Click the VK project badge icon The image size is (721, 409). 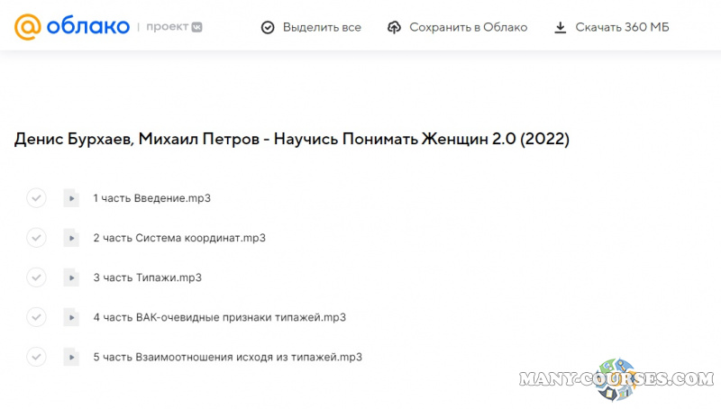coord(196,27)
